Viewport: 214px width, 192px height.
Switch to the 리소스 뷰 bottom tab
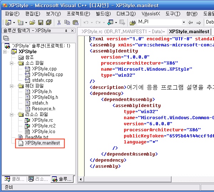pos(38,179)
